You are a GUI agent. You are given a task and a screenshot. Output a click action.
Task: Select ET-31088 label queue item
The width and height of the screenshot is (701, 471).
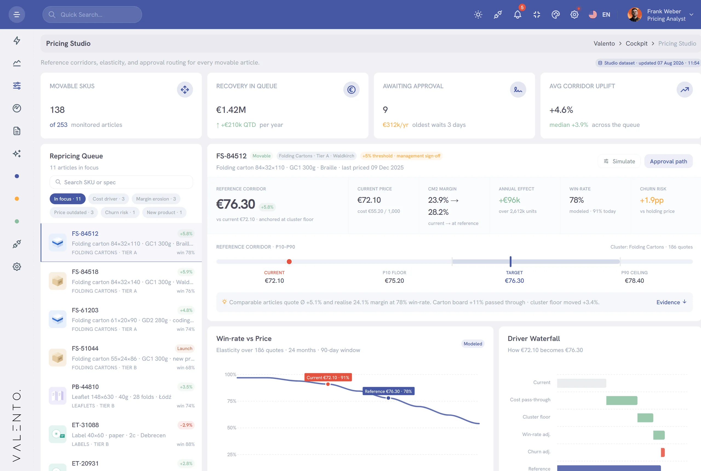(x=121, y=434)
